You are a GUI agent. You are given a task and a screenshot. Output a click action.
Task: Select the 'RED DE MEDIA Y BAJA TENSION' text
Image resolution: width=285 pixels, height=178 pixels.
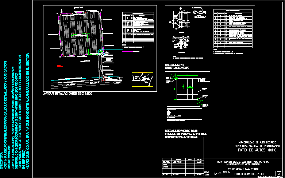tap(243, 169)
